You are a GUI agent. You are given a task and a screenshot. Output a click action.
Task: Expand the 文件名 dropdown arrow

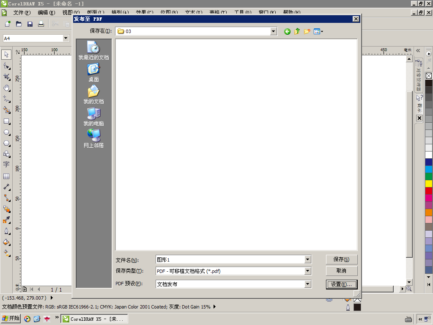click(x=308, y=259)
